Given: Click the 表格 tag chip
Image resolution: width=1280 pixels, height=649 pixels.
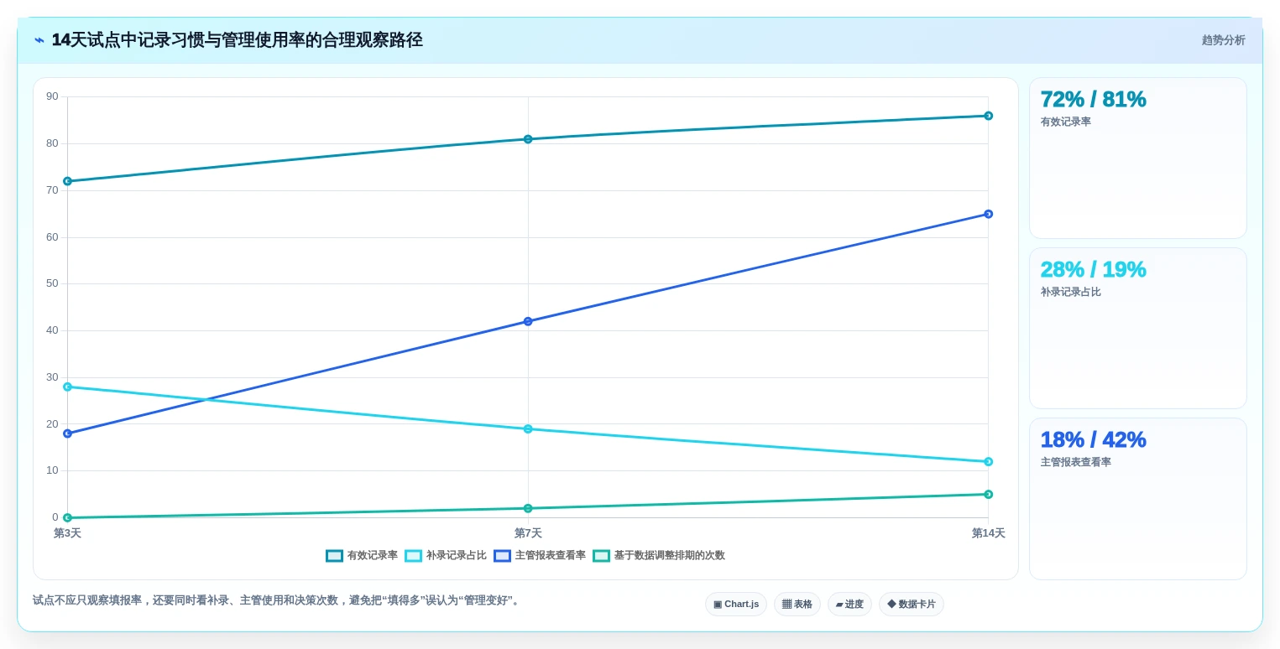Looking at the screenshot, I should tap(797, 605).
